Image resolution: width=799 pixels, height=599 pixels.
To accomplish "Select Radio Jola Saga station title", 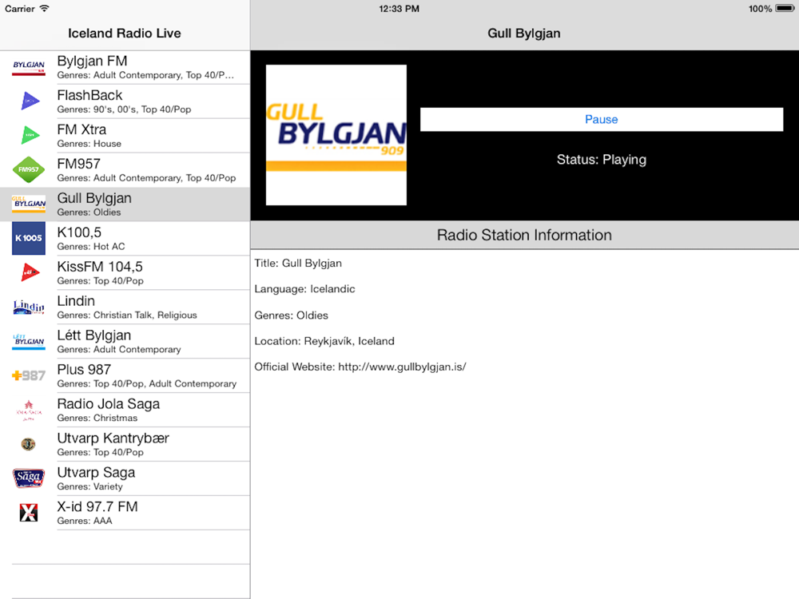I will (x=109, y=404).
